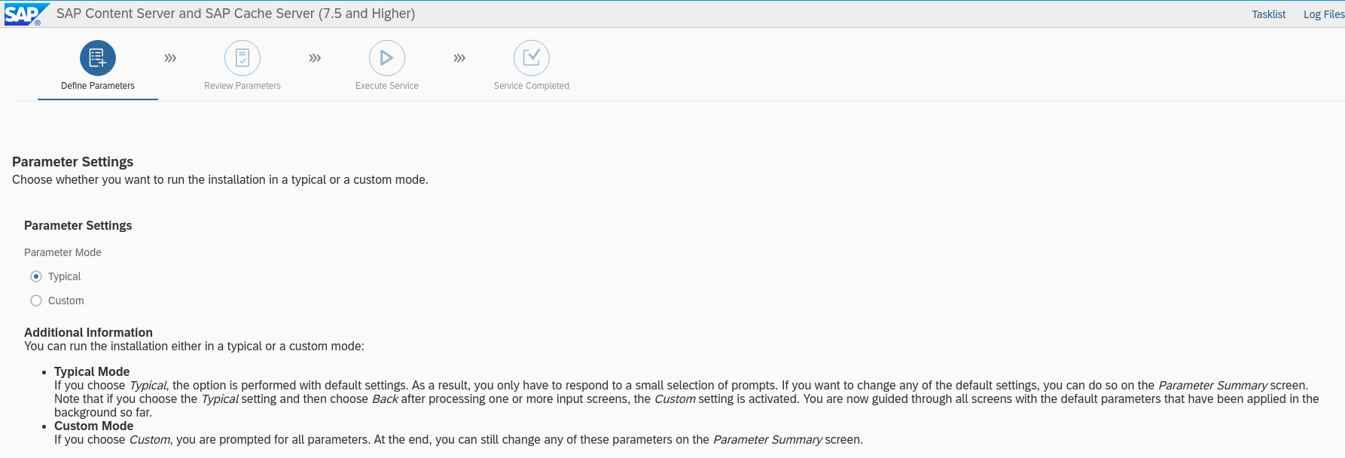Click the chevron arrows before Service Completed
The width and height of the screenshot is (1345, 458).
459,58
